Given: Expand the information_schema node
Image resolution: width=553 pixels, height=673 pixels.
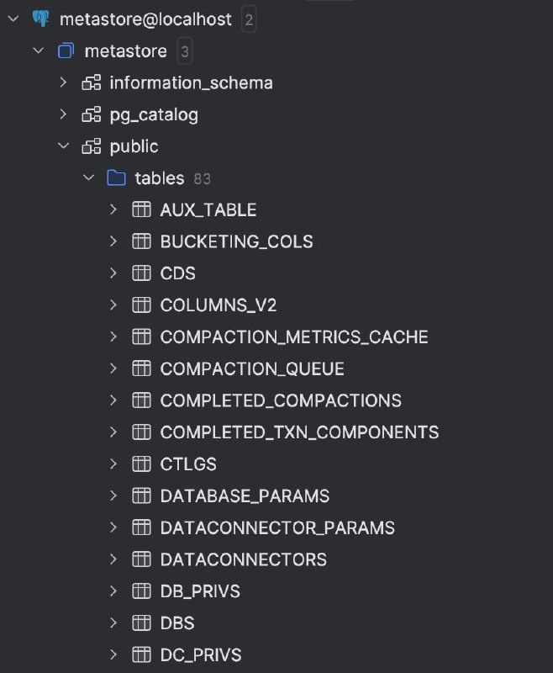Looking at the screenshot, I should pyautogui.click(x=63, y=82).
